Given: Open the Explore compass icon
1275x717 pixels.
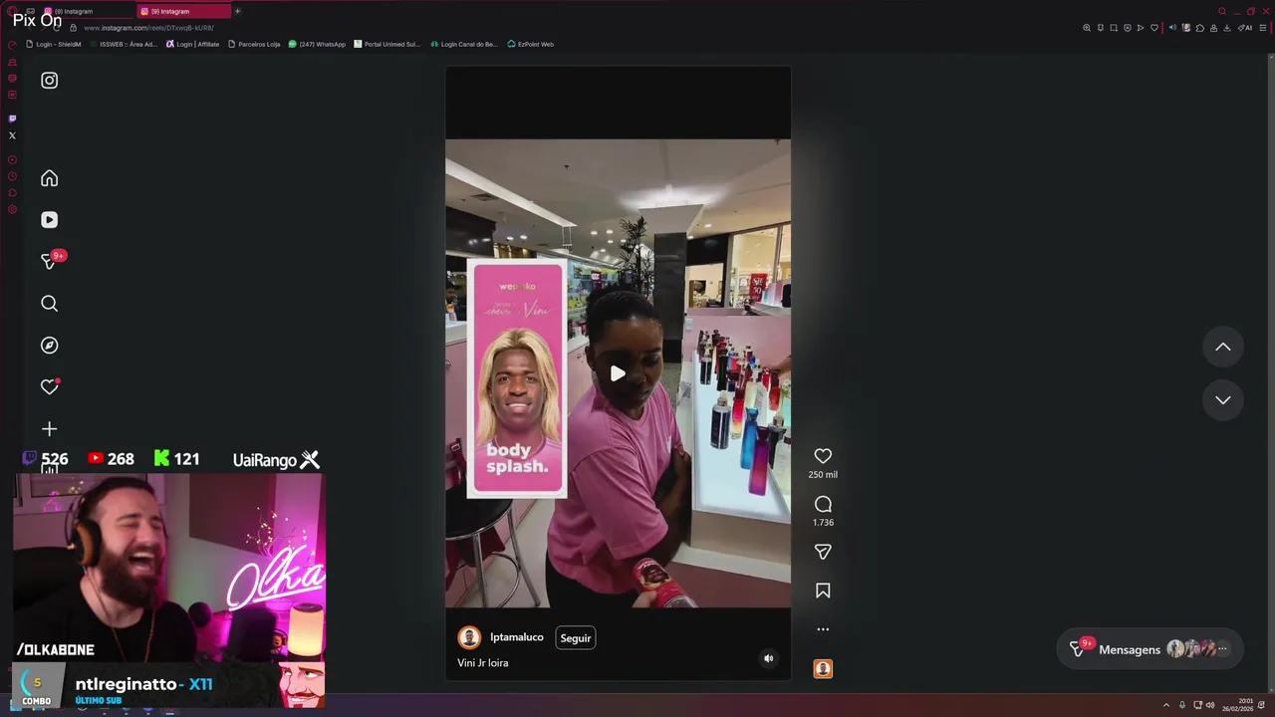Looking at the screenshot, I should pos(49,346).
